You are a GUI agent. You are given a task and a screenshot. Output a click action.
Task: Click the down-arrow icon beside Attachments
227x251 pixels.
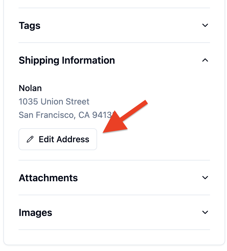tap(205, 178)
